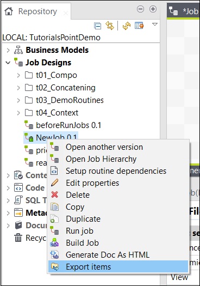Open the t03_DemoRoutines folder item
200x286 pixels.
pos(70,100)
